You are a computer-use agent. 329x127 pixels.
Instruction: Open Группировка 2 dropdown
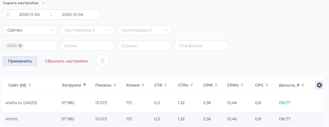[x=87, y=30]
